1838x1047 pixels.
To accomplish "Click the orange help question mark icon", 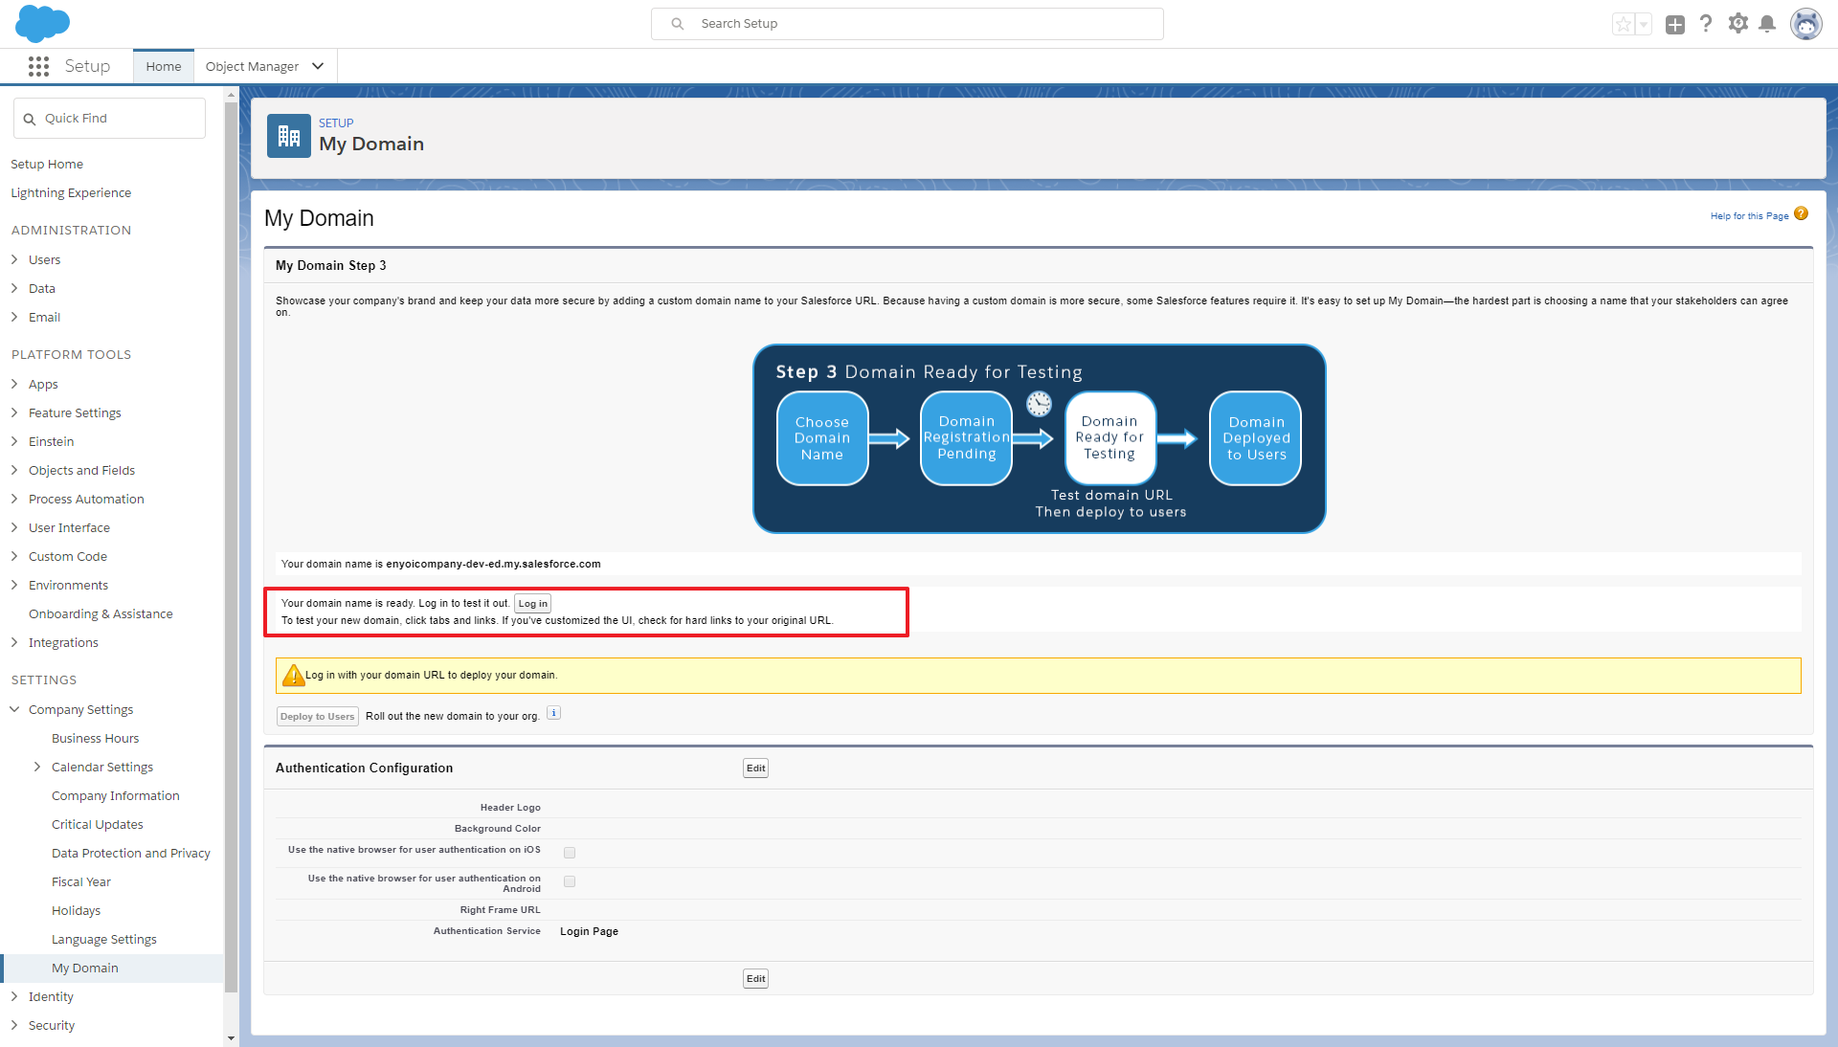I will point(1801,213).
